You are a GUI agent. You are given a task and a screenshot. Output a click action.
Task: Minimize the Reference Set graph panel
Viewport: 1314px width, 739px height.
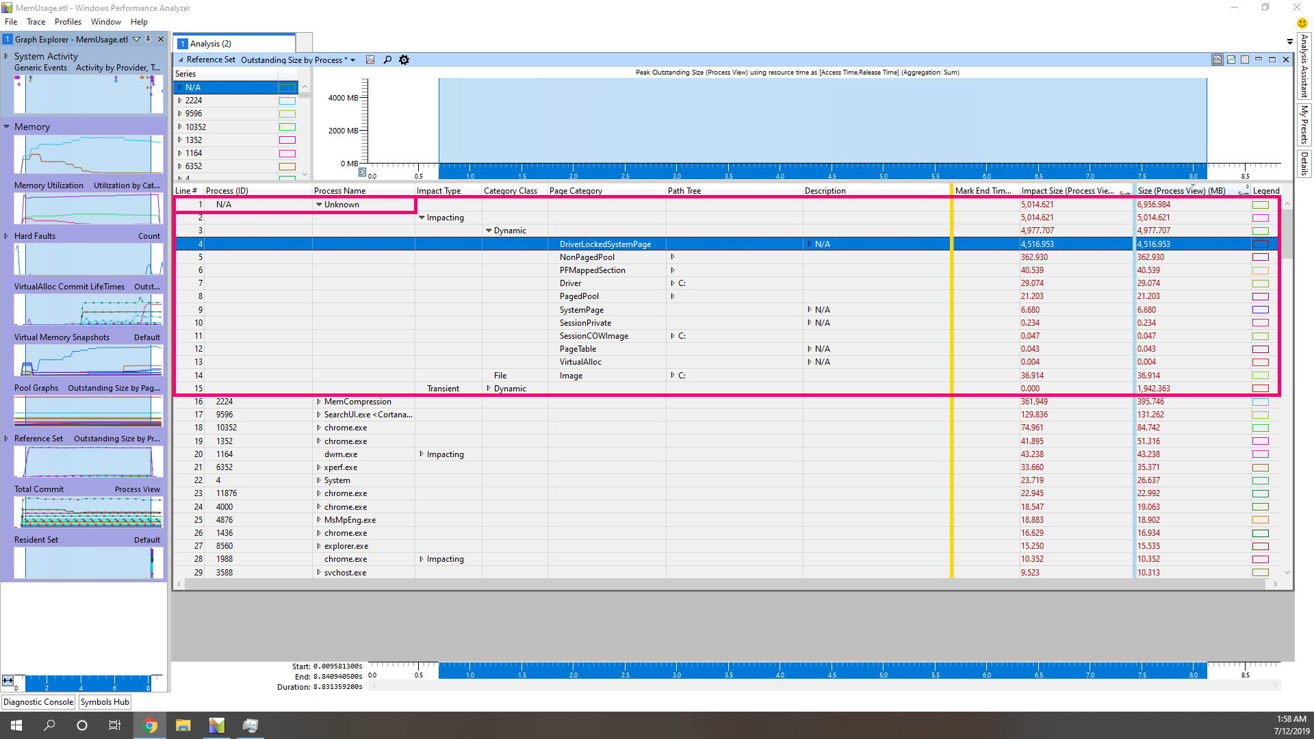coord(1259,60)
